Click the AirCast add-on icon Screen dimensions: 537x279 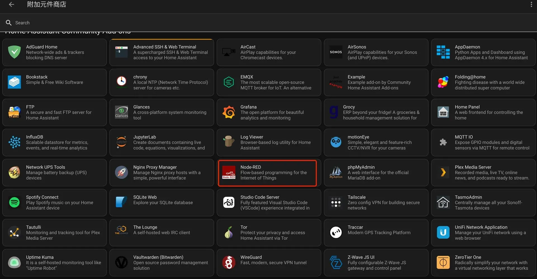click(229, 52)
